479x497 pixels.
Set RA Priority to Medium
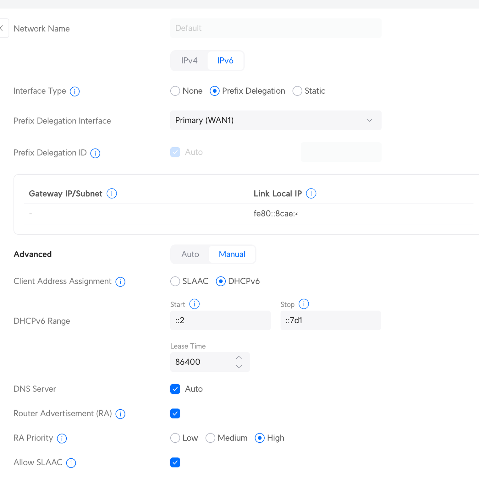pos(210,438)
